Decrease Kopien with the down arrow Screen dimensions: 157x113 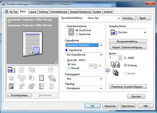pos(120,59)
